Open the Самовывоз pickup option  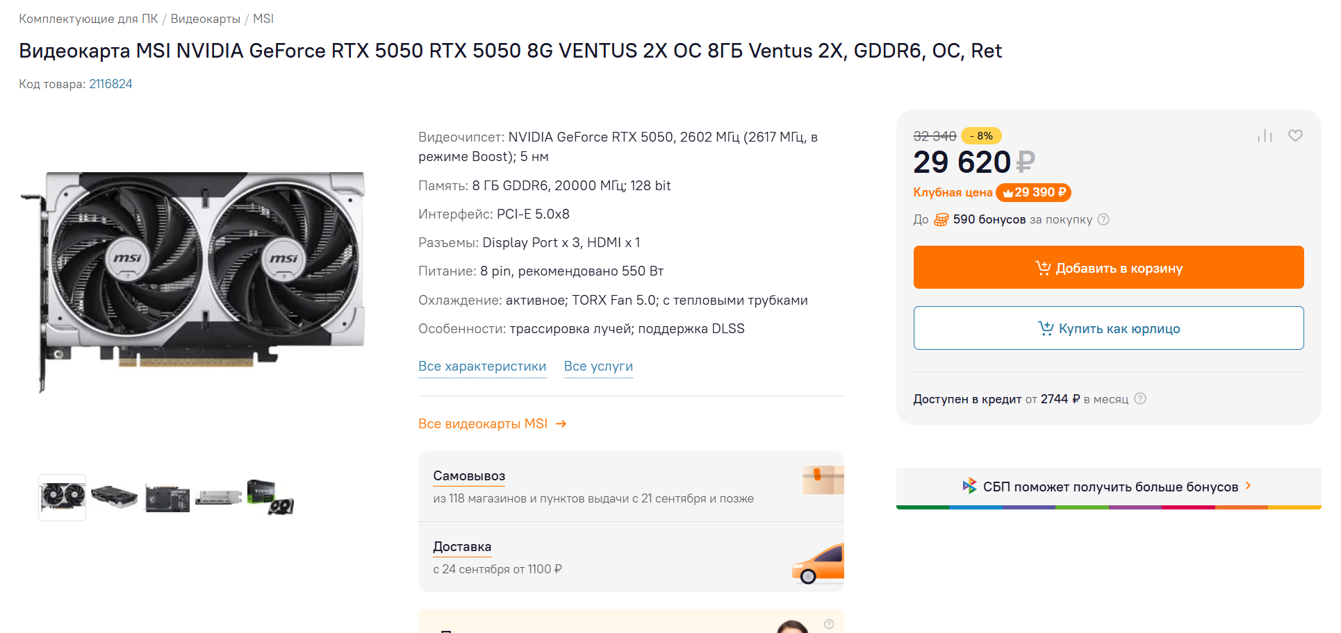(469, 476)
